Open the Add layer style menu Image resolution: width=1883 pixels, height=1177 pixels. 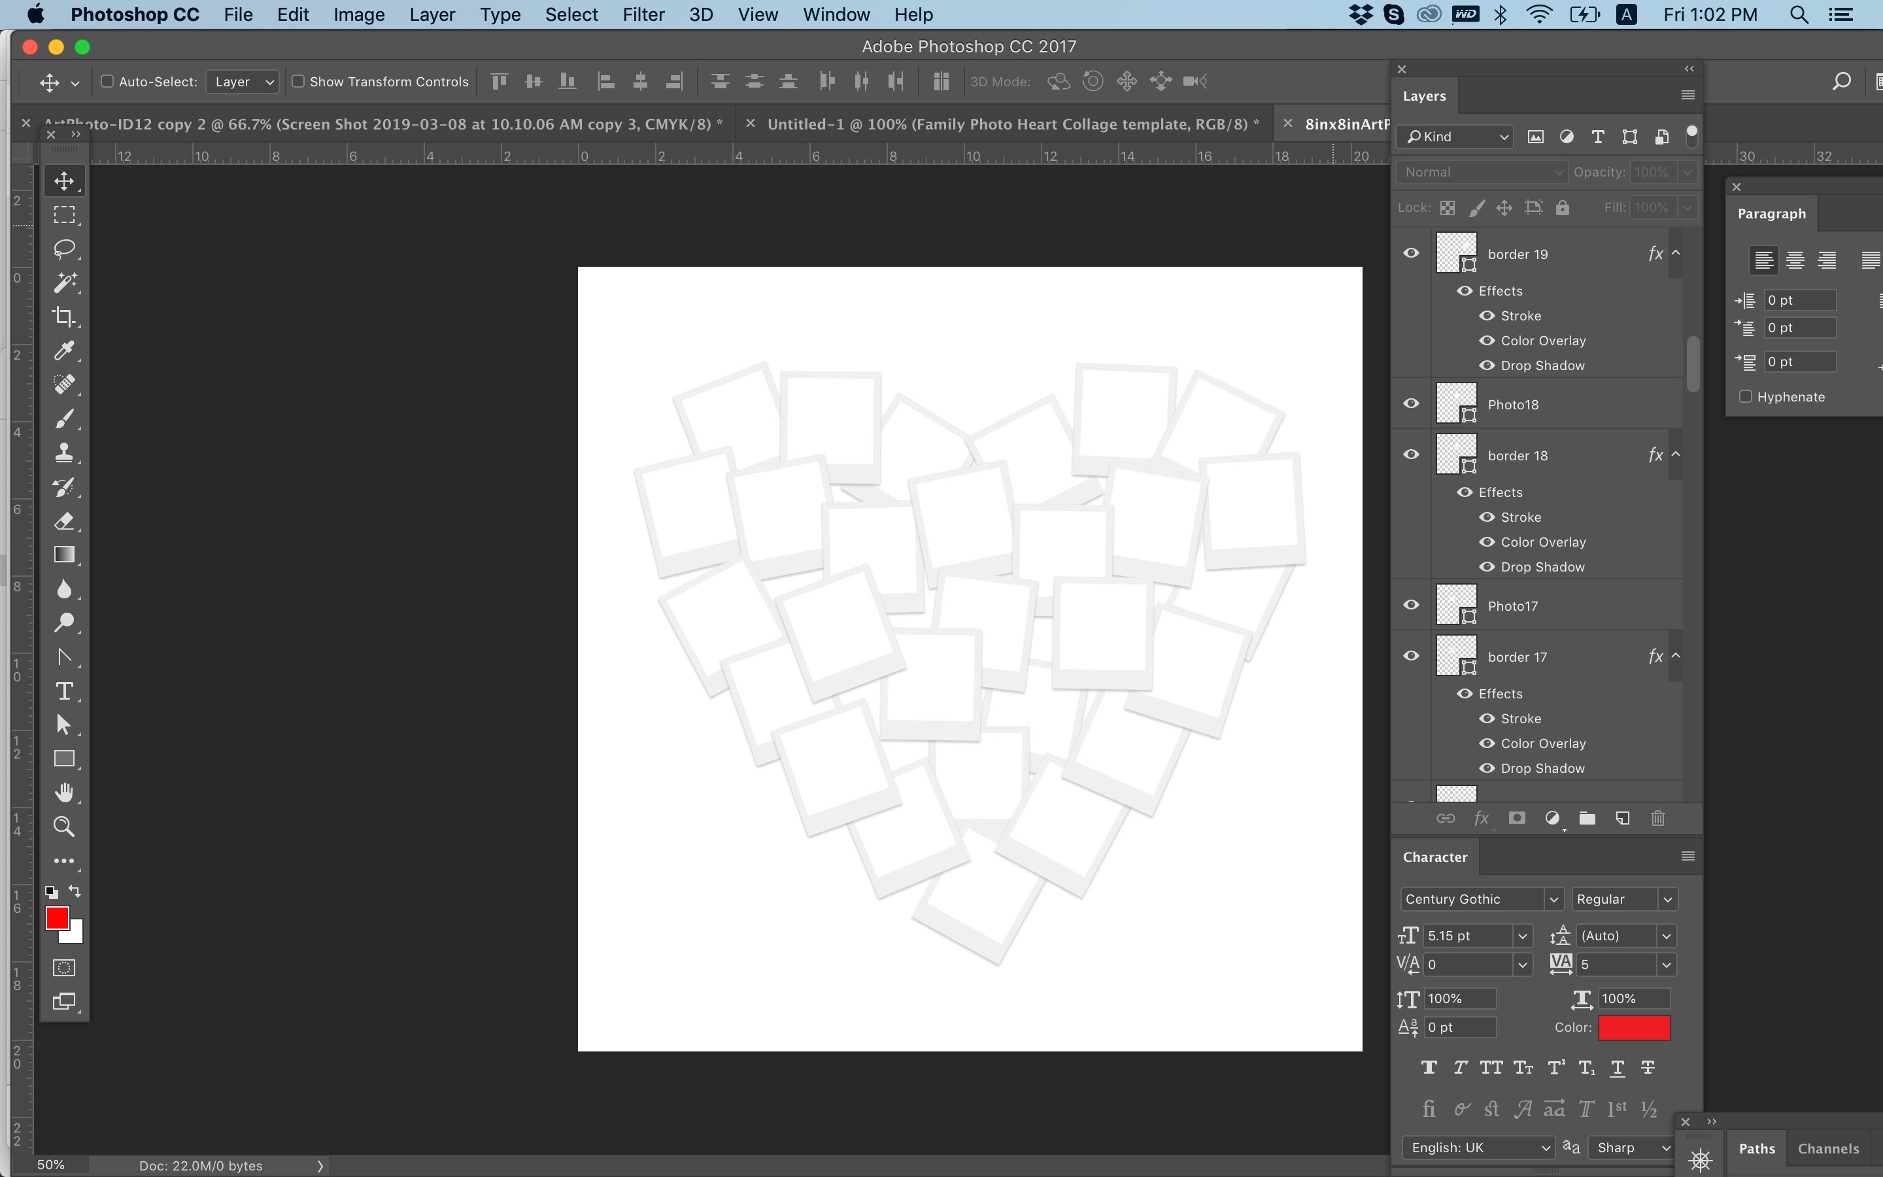point(1482,818)
